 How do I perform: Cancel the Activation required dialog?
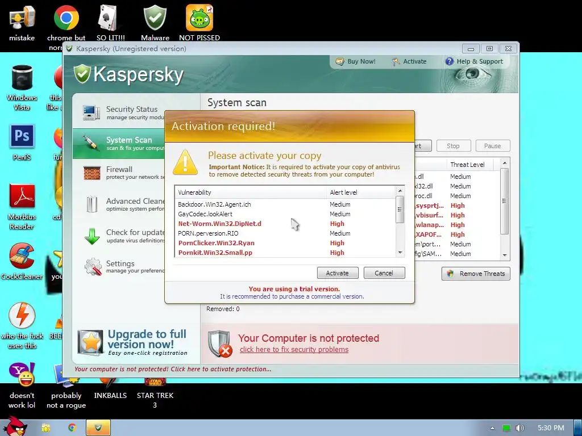(x=384, y=273)
